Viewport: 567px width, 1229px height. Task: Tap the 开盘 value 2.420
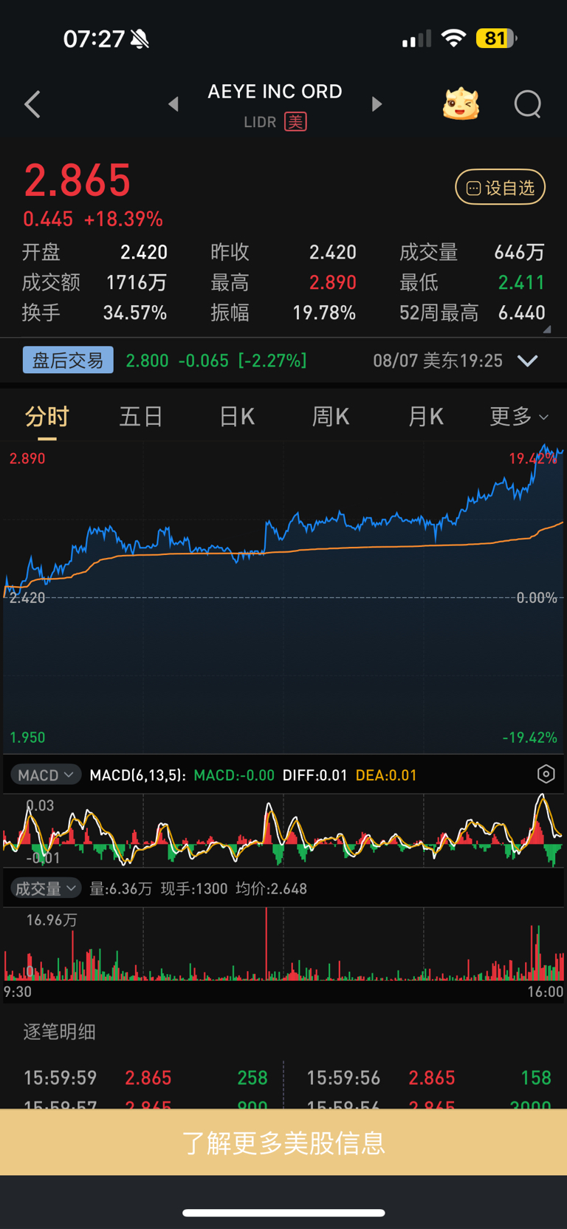144,252
